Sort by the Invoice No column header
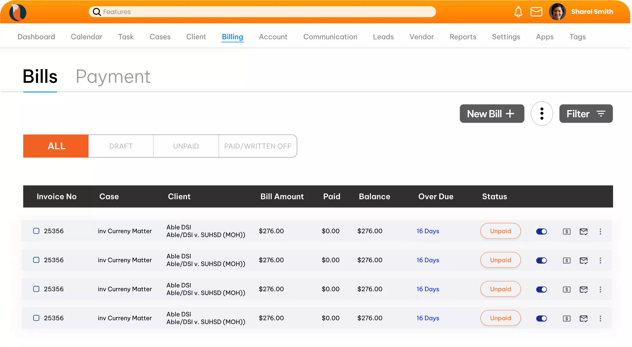The width and height of the screenshot is (632, 347). 57,197
